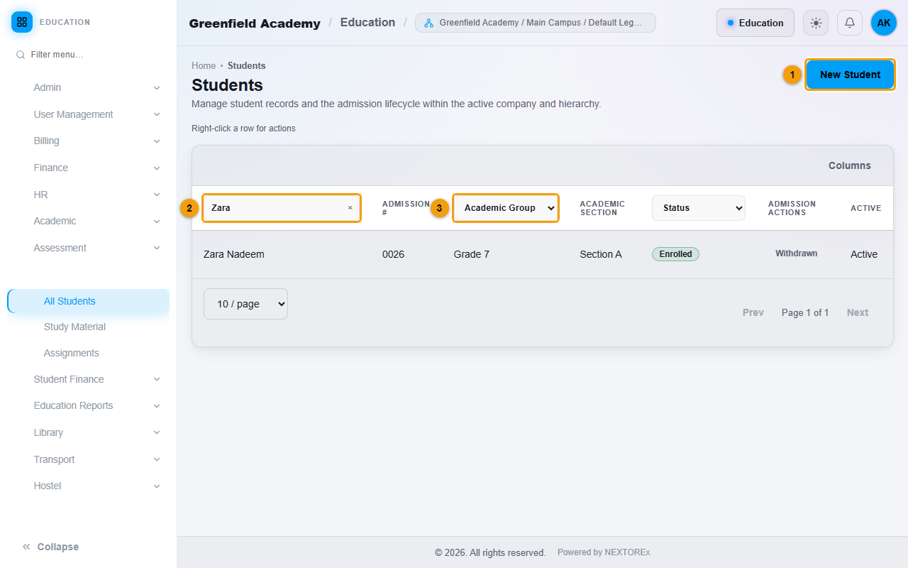Click the hierarchy icon in the campus selector

coord(428,23)
